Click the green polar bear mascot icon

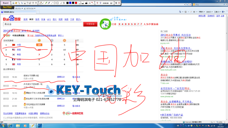tap(105, 24)
